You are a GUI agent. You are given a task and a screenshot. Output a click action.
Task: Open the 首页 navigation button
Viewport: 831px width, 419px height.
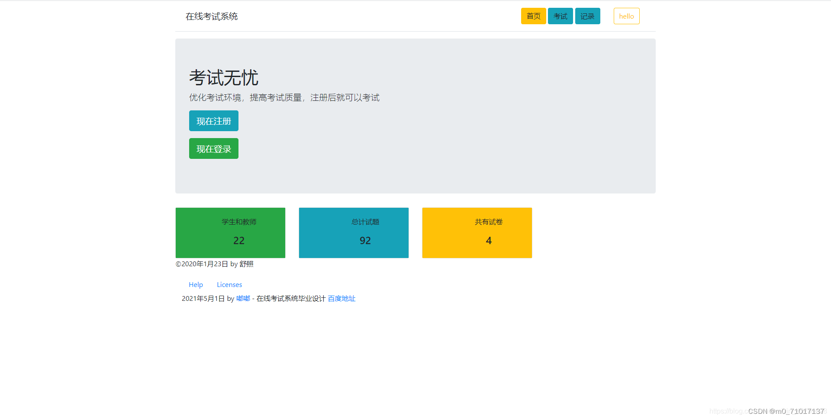533,16
